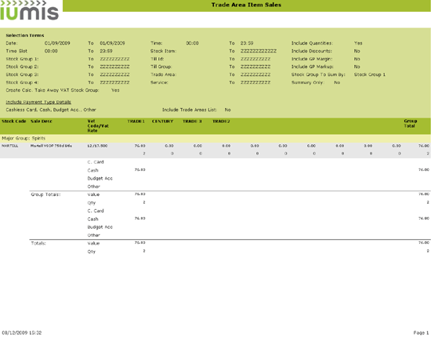Click the TRADE 3 column header
Screen dimensions: 431x337
tap(192, 121)
